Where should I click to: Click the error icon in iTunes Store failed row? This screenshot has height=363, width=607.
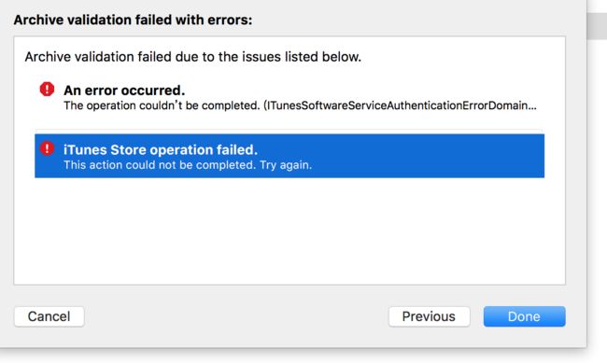47,148
